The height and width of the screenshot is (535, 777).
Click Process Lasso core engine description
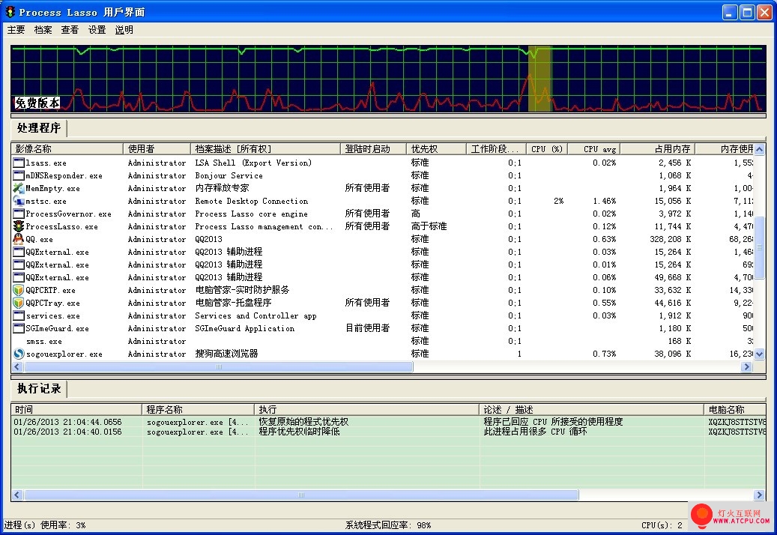click(x=251, y=214)
